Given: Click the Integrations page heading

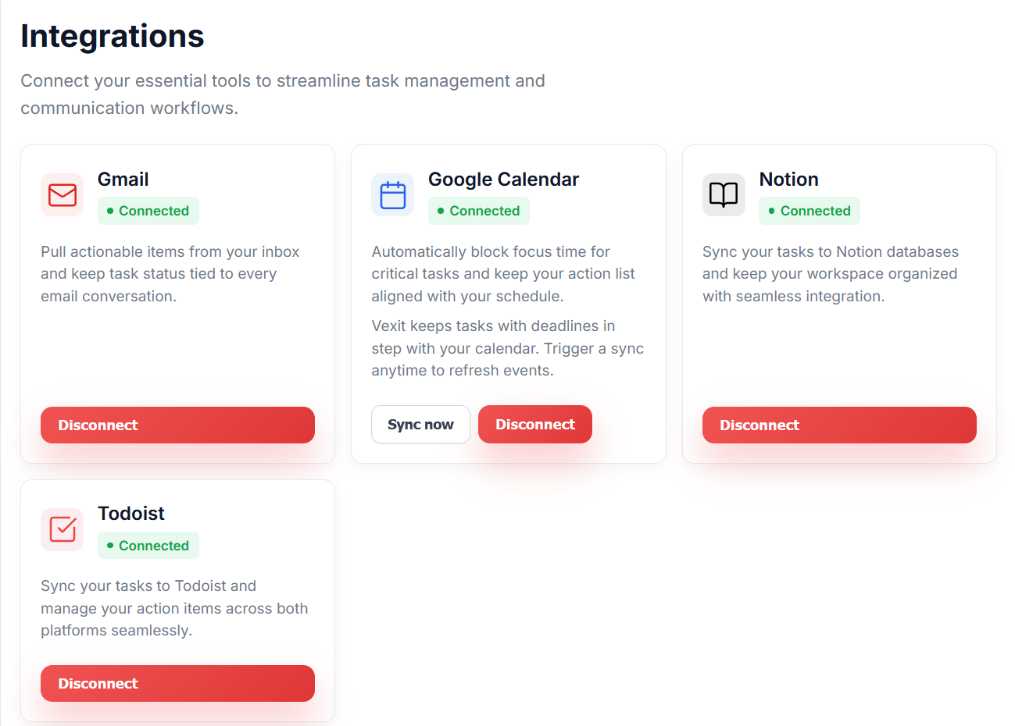Looking at the screenshot, I should pos(113,36).
